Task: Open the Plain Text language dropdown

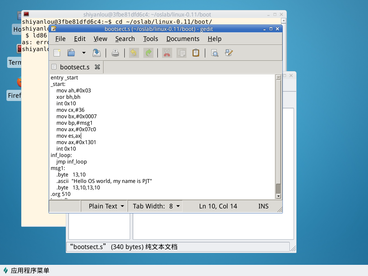Action: pos(106,206)
